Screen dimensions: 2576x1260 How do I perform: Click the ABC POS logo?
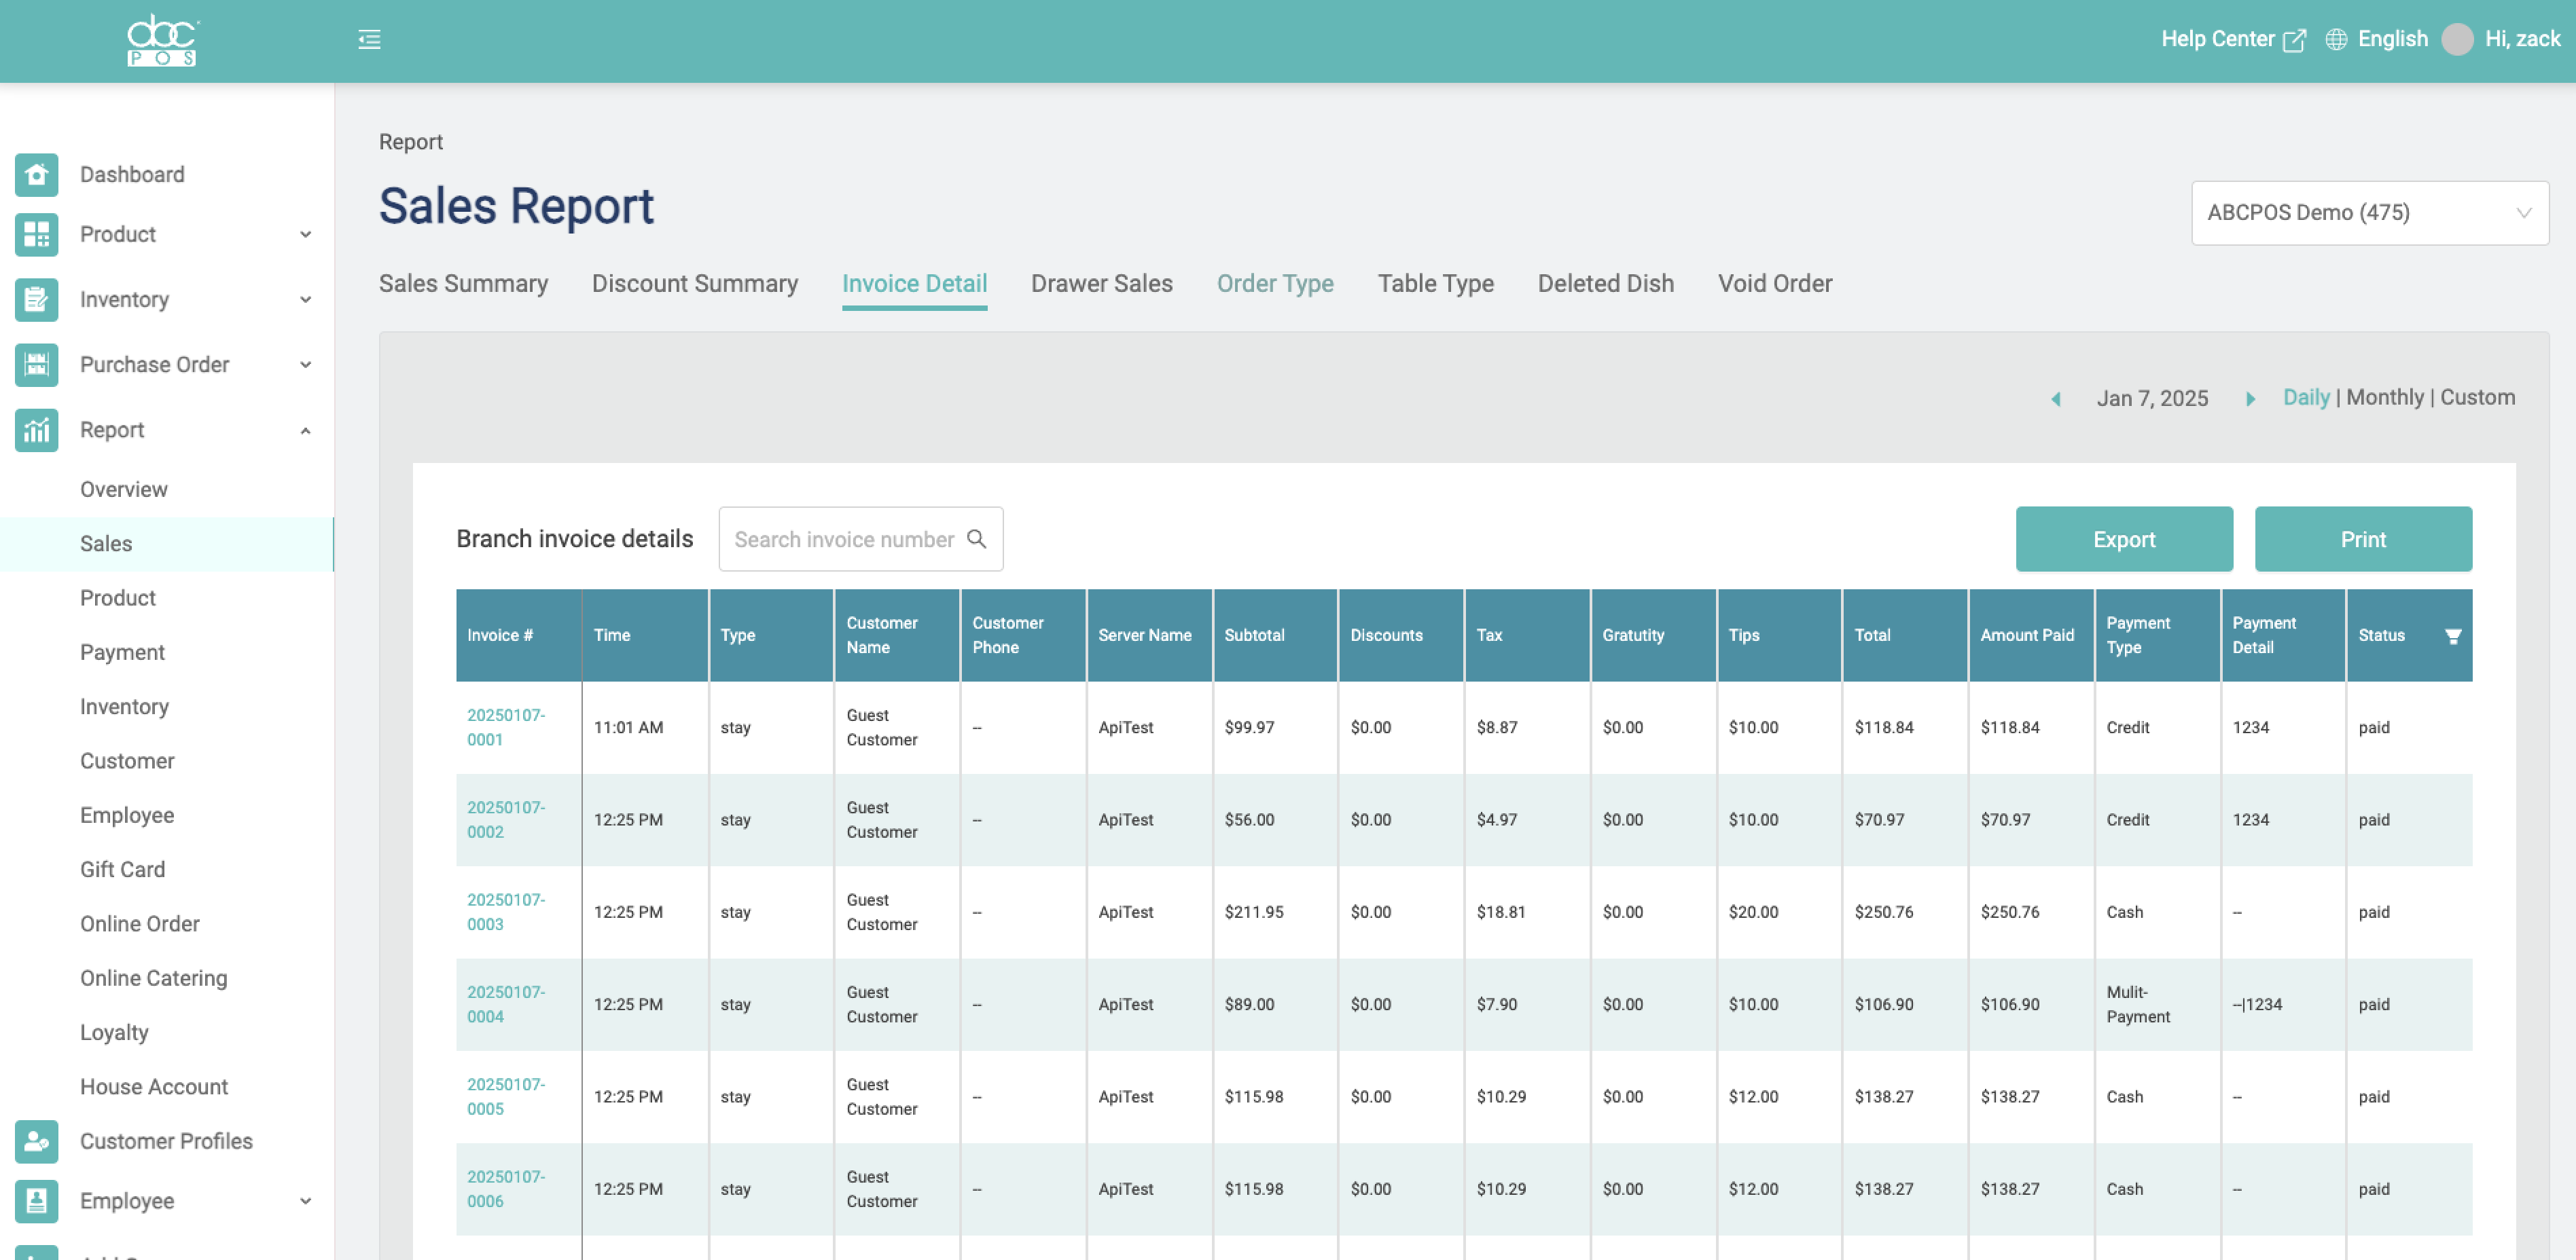tap(163, 40)
